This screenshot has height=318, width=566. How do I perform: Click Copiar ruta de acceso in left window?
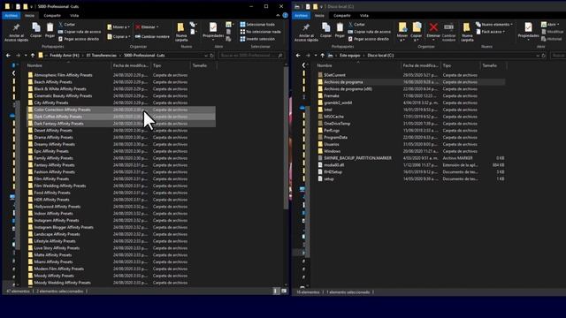point(80,32)
